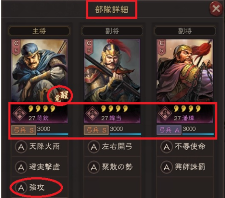Viewport: 225px width, 198px height.
Task: Click the 呉 faction emblem beside 潘璋
Action: [165, 114]
